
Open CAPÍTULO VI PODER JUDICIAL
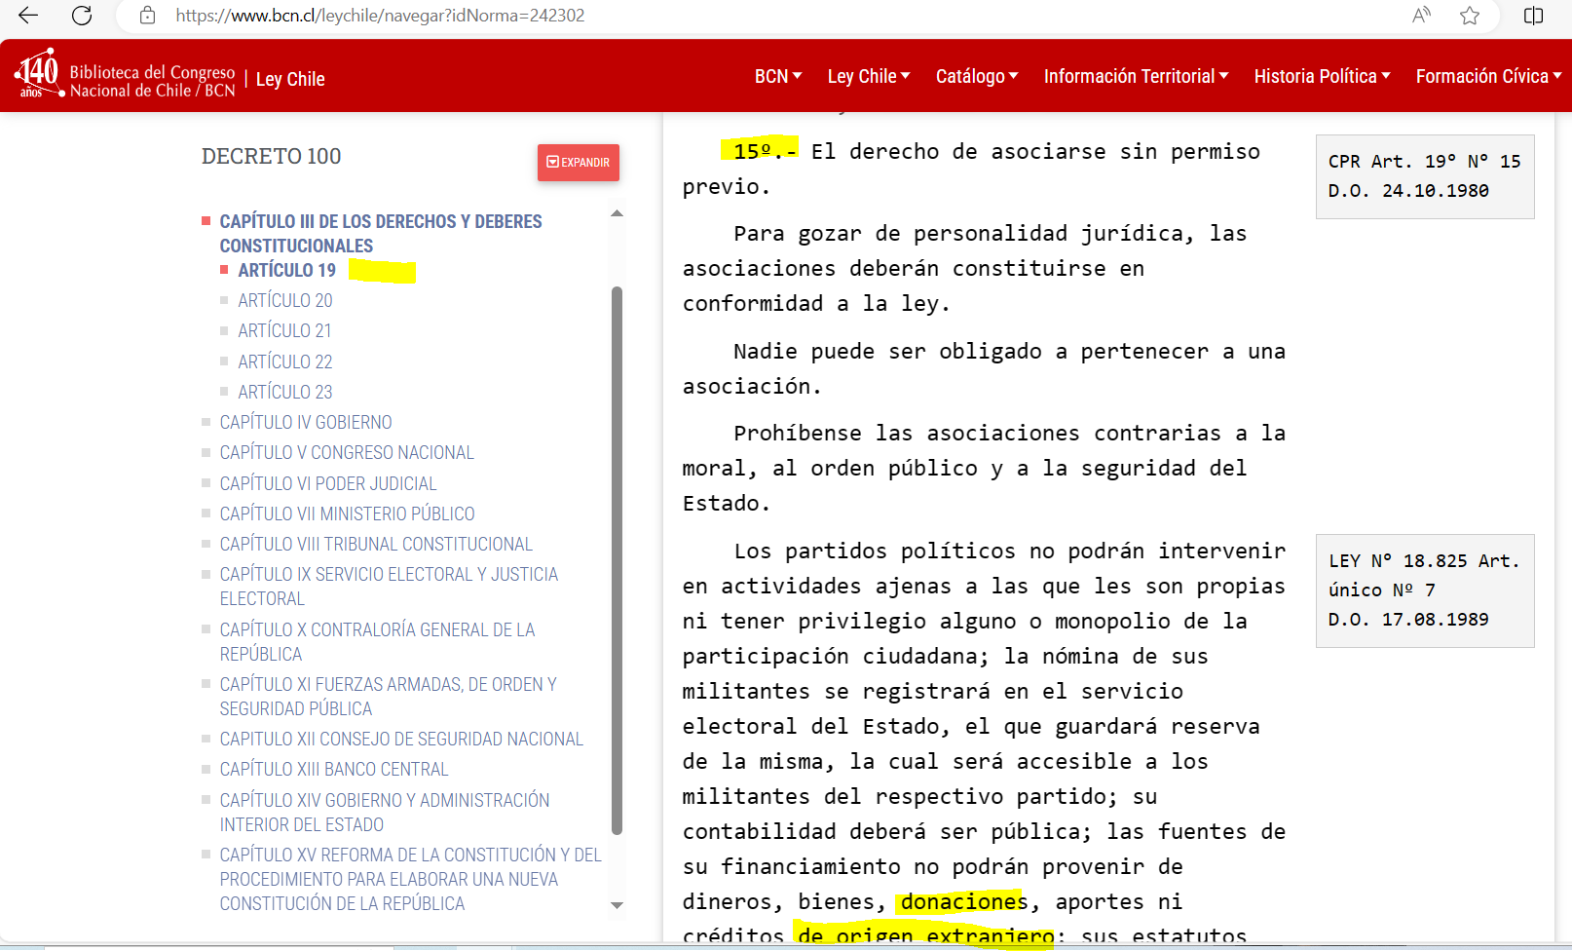pos(328,484)
